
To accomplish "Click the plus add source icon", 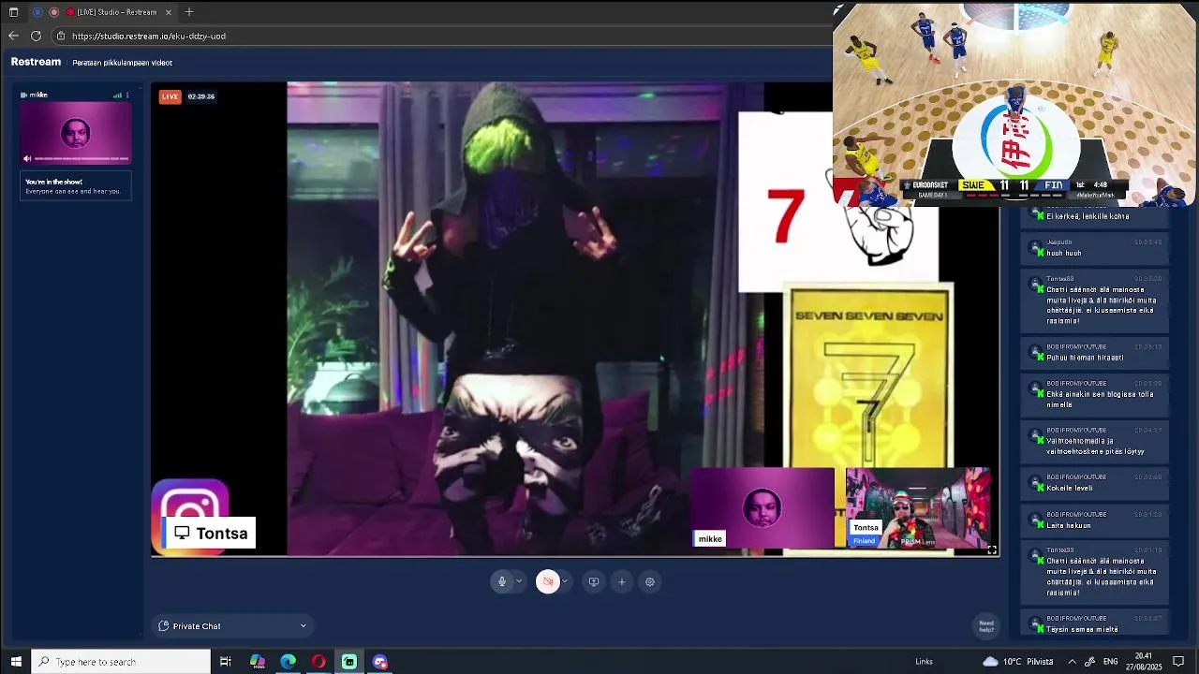I will (x=621, y=581).
